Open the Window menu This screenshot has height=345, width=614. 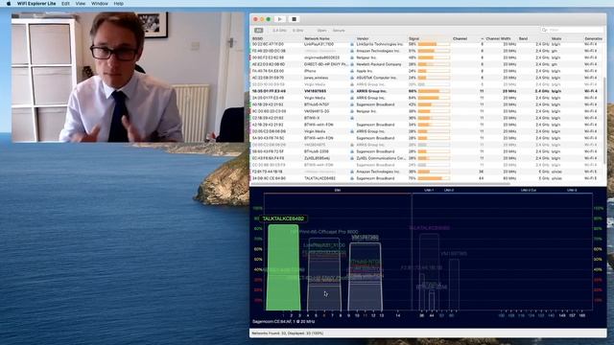(100, 4)
